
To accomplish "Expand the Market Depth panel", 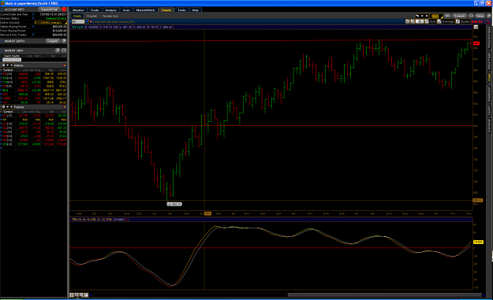I will point(2,41).
